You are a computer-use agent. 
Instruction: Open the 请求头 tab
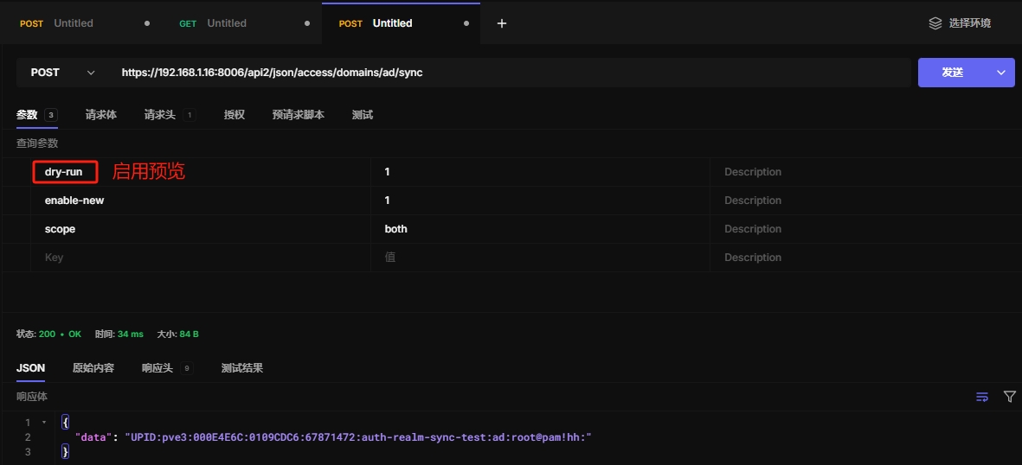(x=160, y=115)
